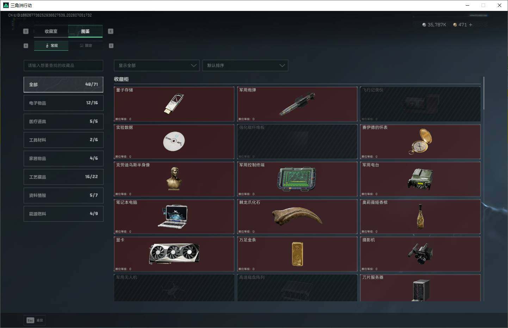Minimize the 三角洲行动 window
This screenshot has width=508, height=328.
(x=467, y=5)
